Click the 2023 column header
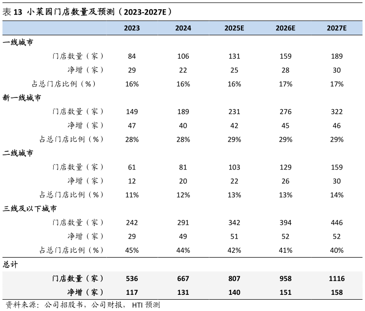This screenshot has width=365, height=311. pyautogui.click(x=131, y=28)
